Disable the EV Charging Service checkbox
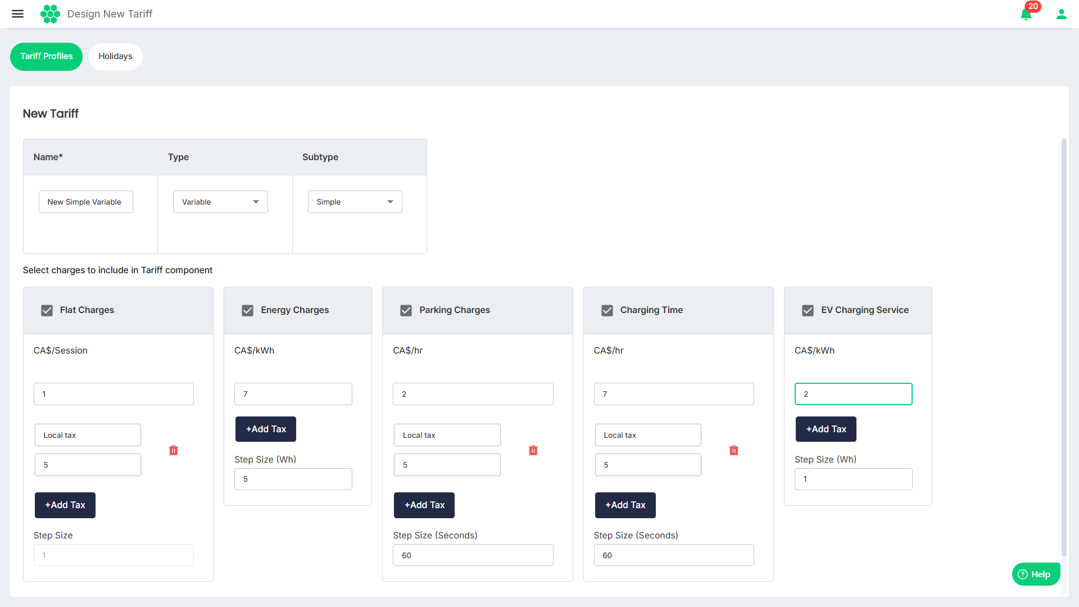This screenshot has width=1079, height=607. pyautogui.click(x=808, y=310)
